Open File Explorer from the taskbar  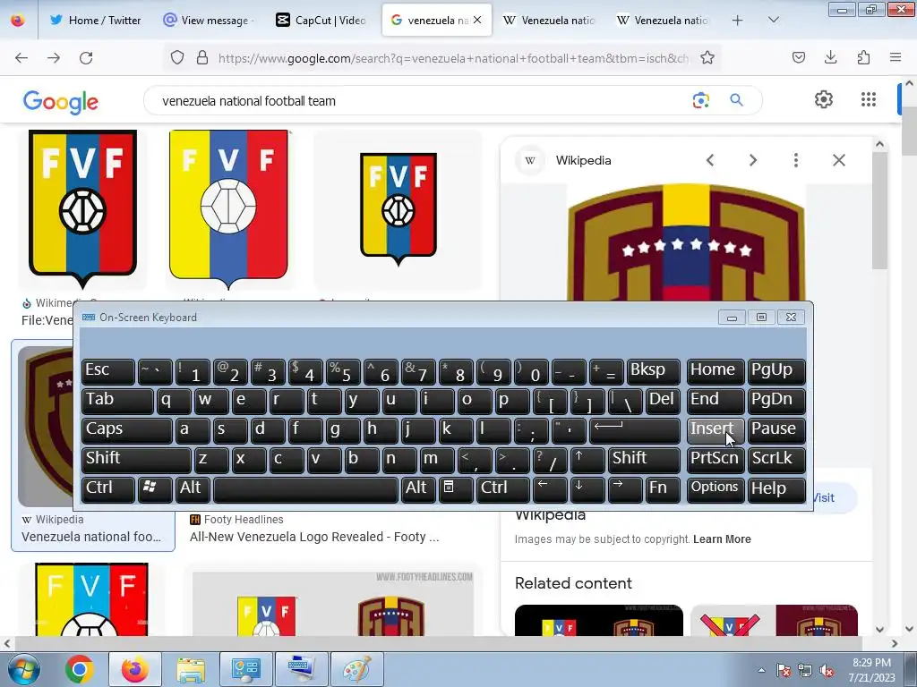(191, 669)
